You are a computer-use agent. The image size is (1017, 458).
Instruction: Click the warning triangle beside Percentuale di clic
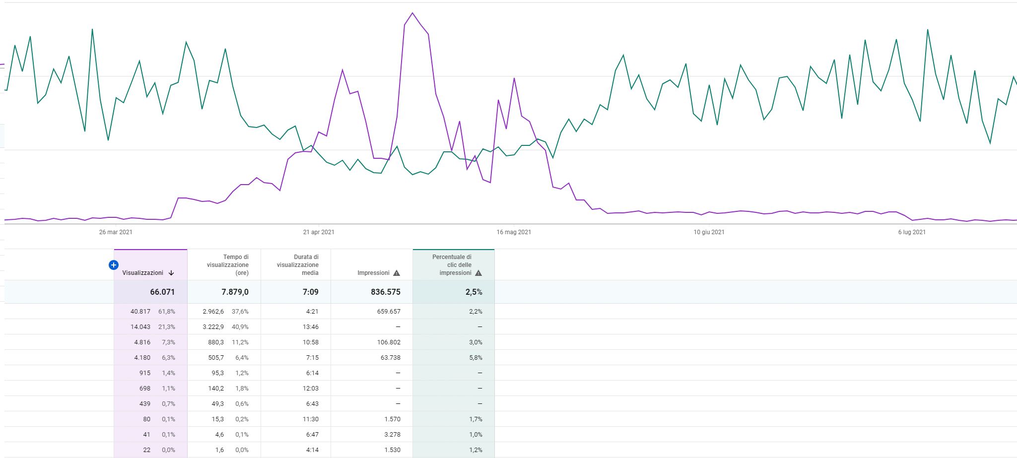(478, 273)
